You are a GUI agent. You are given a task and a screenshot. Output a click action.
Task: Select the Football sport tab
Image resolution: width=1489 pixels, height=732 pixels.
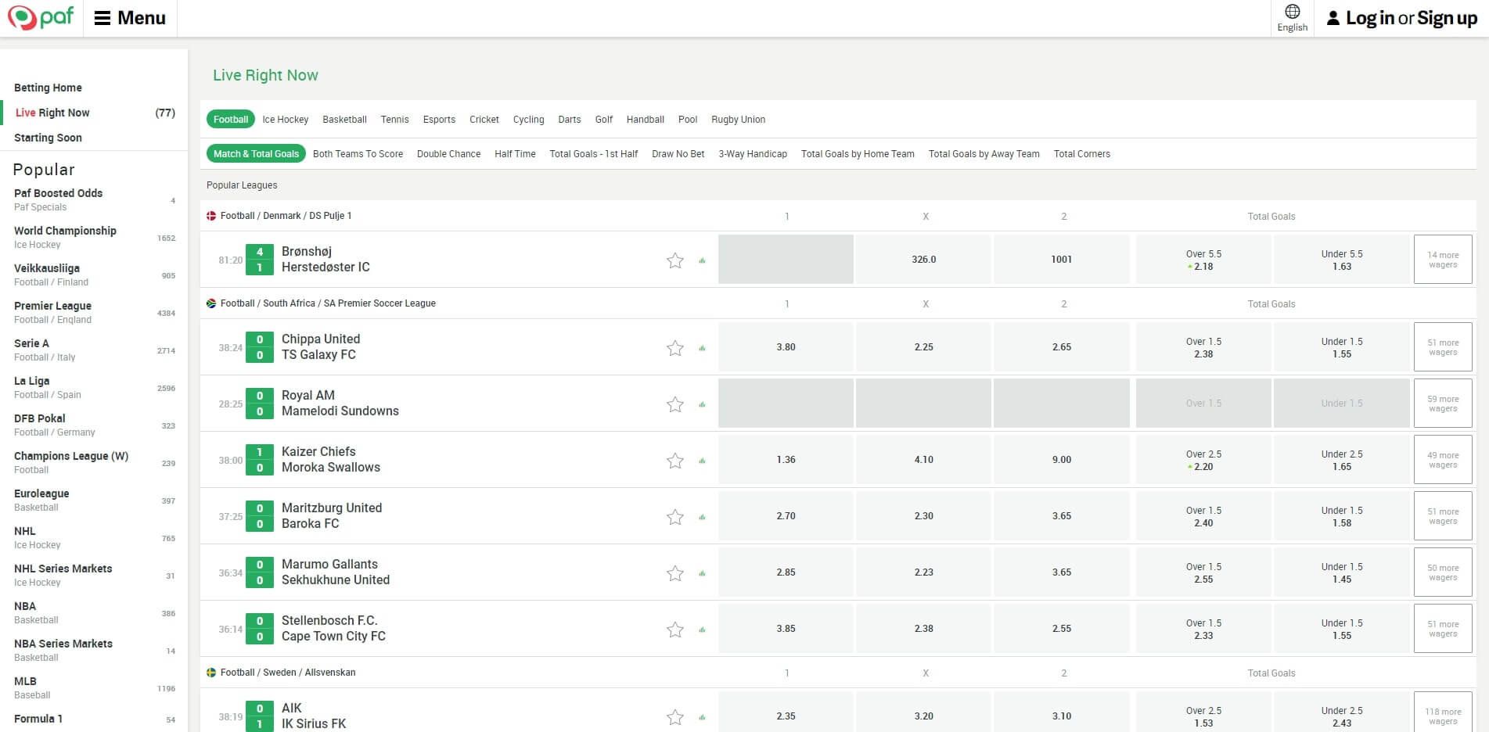[231, 120]
